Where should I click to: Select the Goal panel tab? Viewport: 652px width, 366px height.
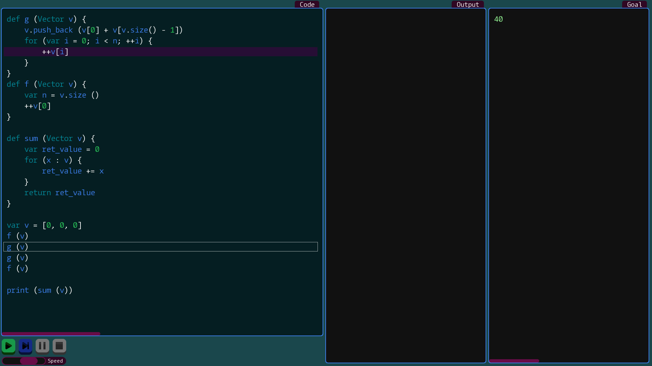(x=634, y=4)
